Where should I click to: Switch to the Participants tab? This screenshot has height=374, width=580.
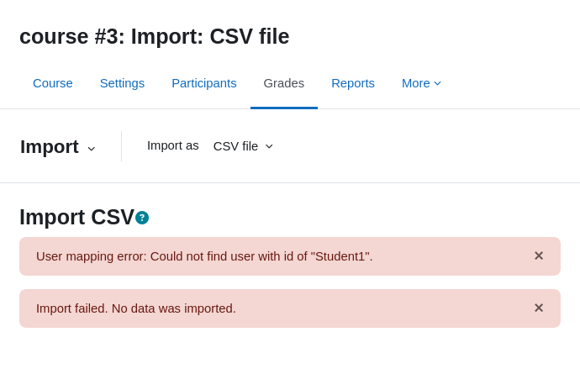pos(203,83)
